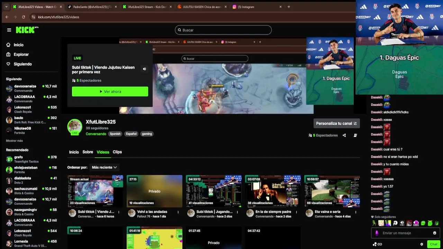The image size is (443, 249).
Task: Select the skull emote in chat
Action: click(x=395, y=223)
